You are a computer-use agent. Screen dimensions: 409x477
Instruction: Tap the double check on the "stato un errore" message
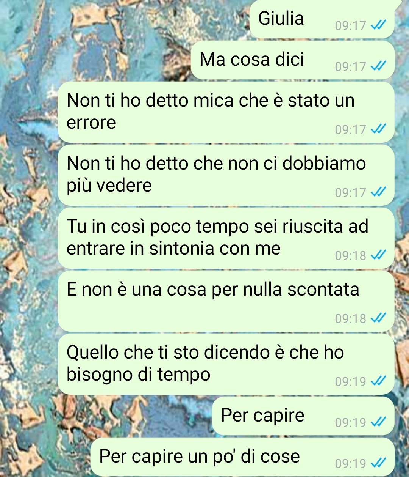(x=378, y=129)
